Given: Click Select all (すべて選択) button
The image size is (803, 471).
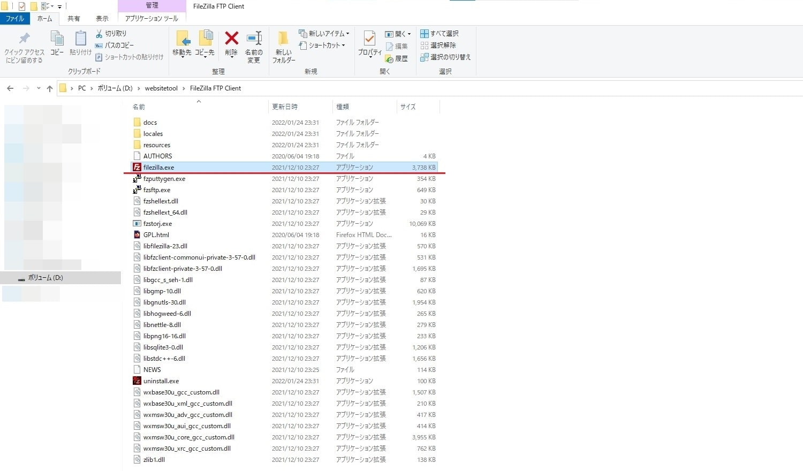Looking at the screenshot, I should [440, 33].
